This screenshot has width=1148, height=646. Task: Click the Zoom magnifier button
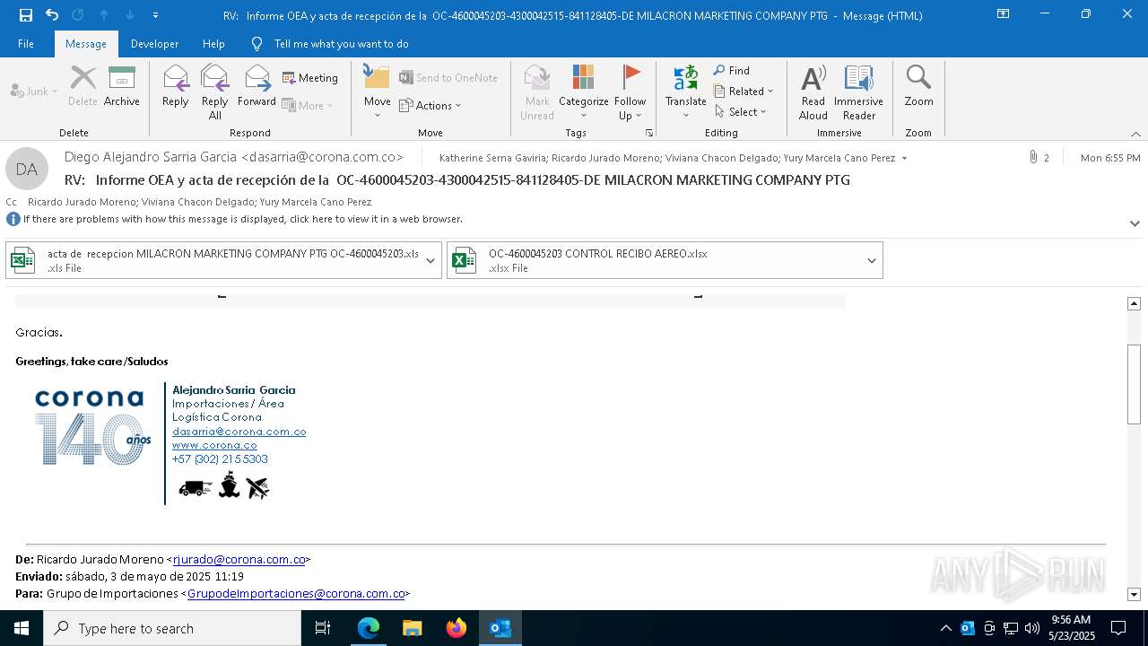[918, 86]
